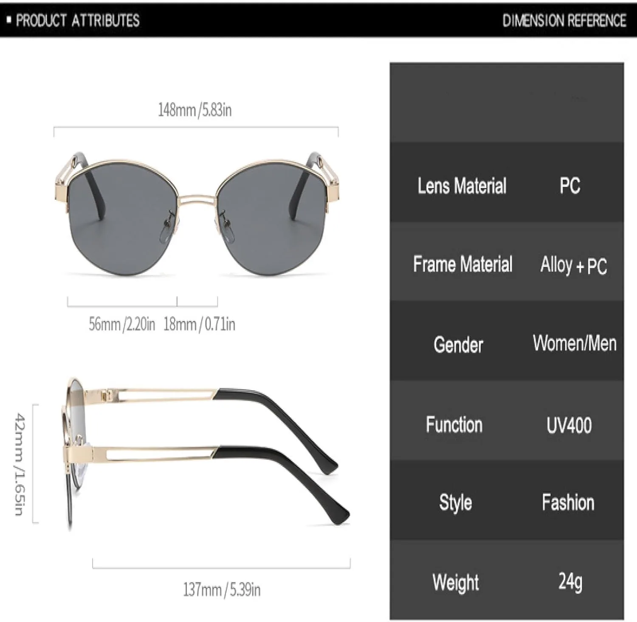Click the 56mm/2.20in lens width label
Screen dimensions: 637x622
click(x=122, y=324)
